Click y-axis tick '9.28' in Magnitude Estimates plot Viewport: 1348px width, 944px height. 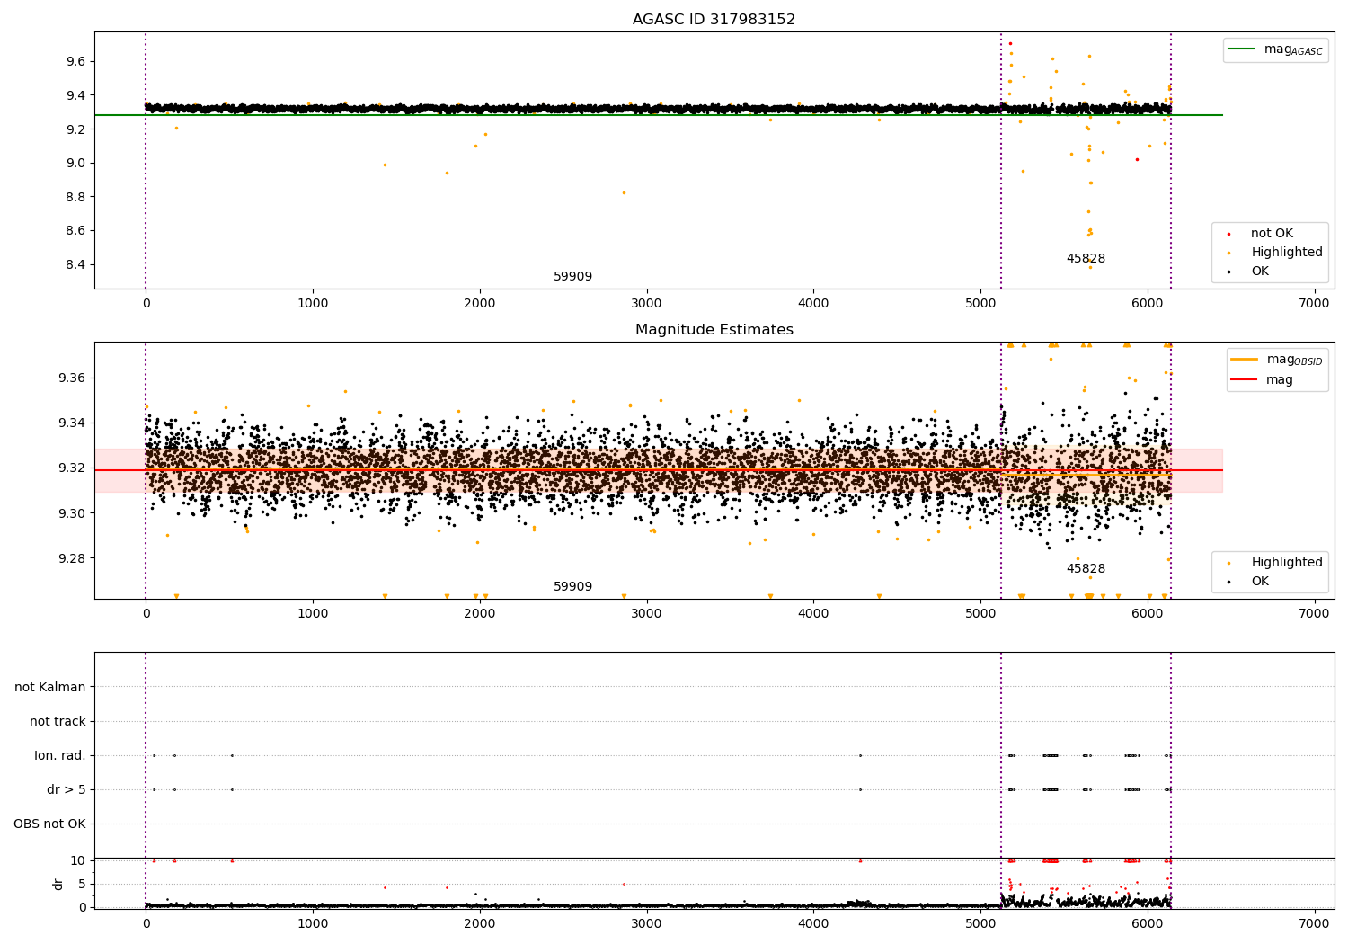[x=72, y=558]
